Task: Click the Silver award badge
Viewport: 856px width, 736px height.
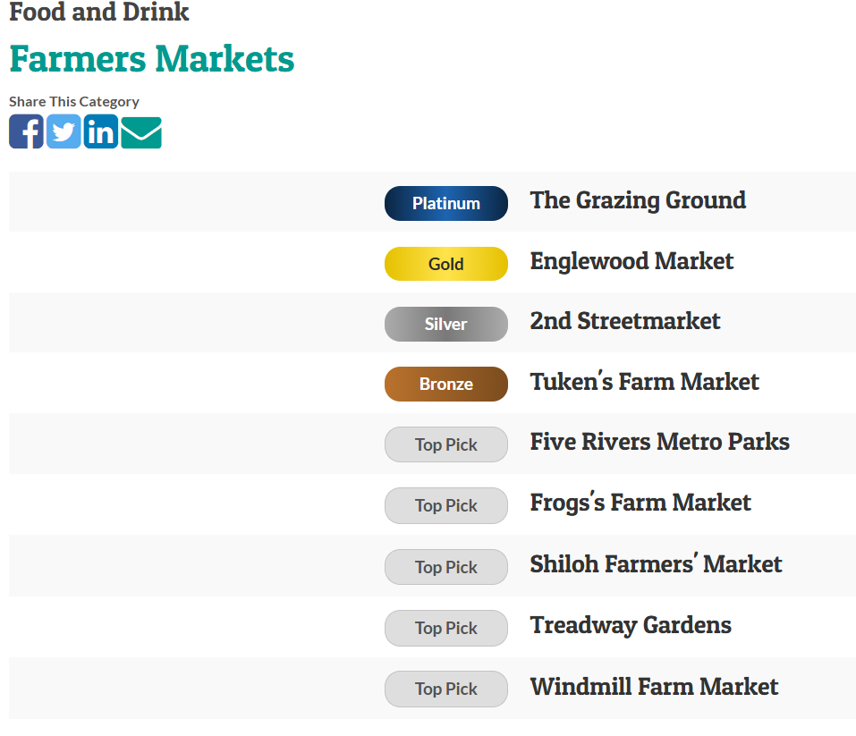Action: (x=445, y=324)
